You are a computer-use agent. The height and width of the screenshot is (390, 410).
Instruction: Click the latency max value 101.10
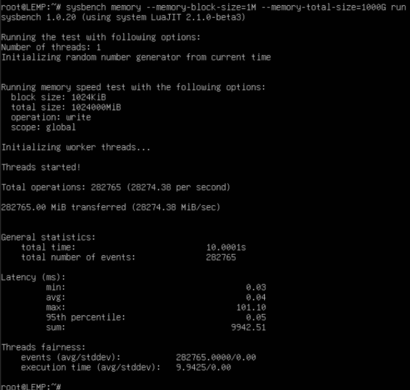click(x=251, y=308)
